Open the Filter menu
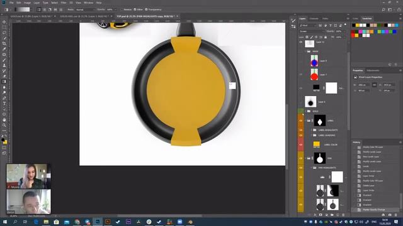Viewport: 403px width, 226px height. point(64,3)
